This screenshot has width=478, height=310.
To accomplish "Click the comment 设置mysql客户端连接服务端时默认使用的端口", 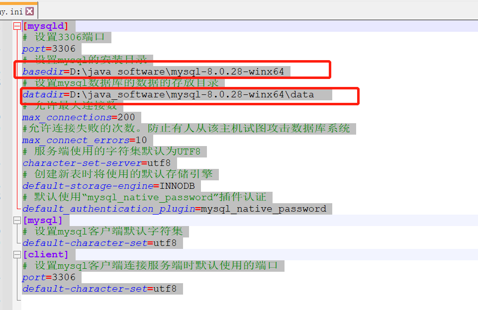I will [x=150, y=265].
